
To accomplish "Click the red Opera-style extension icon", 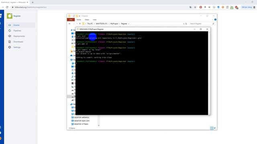I will point(201,7).
